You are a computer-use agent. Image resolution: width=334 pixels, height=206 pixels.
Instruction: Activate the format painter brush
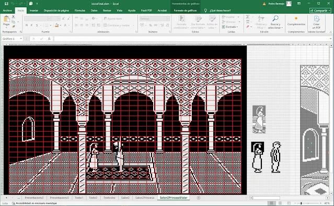tap(14, 27)
